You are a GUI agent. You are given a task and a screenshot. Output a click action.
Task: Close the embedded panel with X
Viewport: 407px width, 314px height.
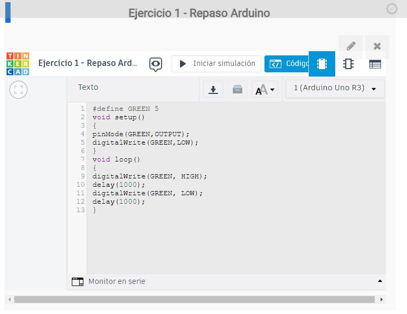tap(377, 46)
